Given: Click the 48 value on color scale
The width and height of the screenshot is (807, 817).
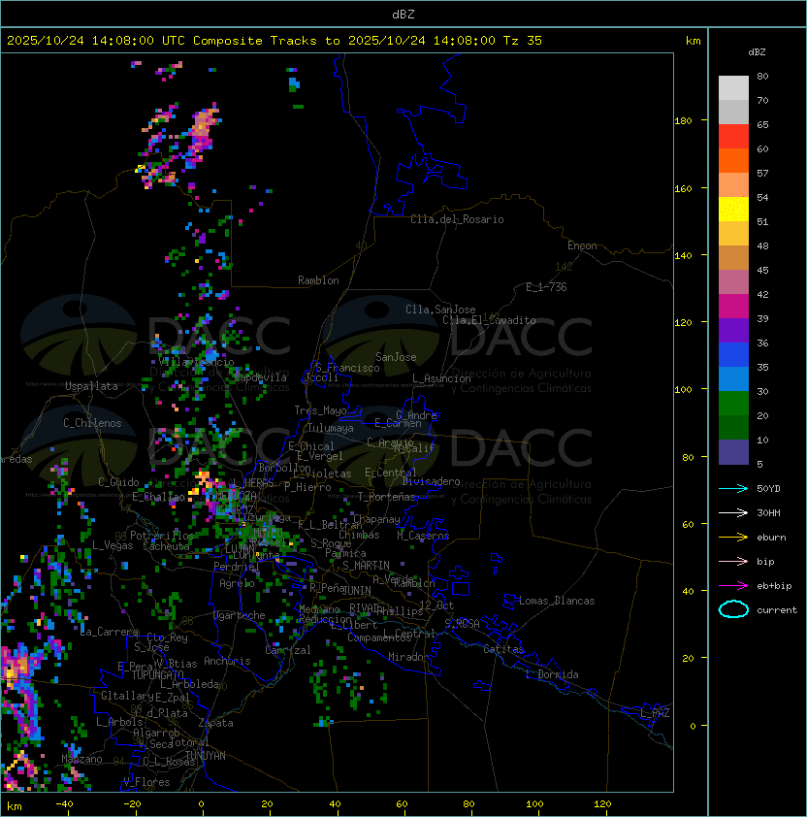Looking at the screenshot, I should pos(762,245).
